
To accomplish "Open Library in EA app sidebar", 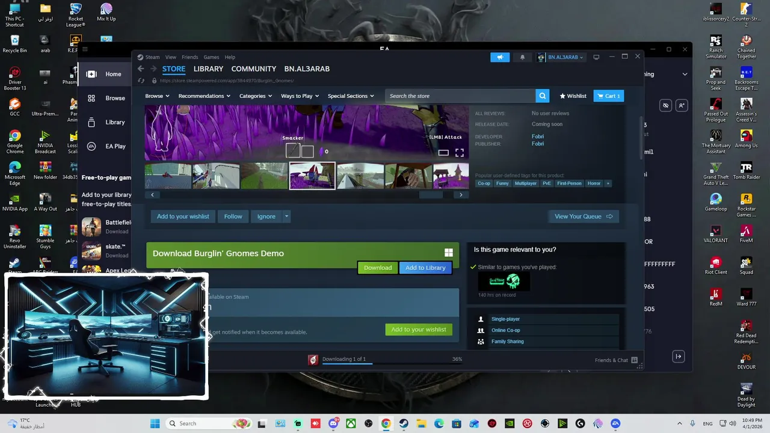I will (91, 122).
